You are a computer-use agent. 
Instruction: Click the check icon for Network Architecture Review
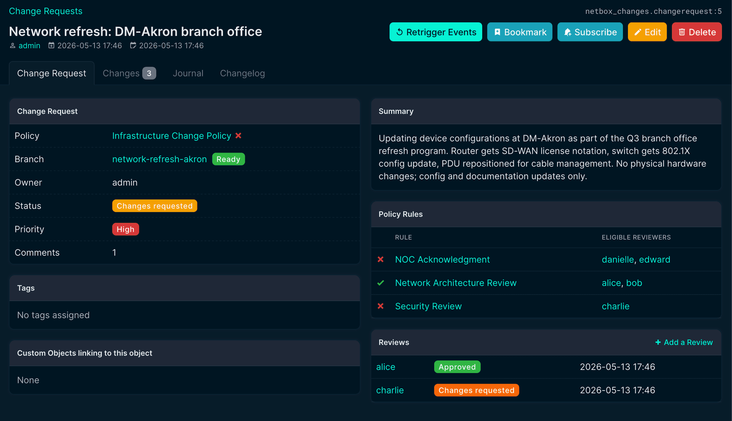[x=380, y=283]
